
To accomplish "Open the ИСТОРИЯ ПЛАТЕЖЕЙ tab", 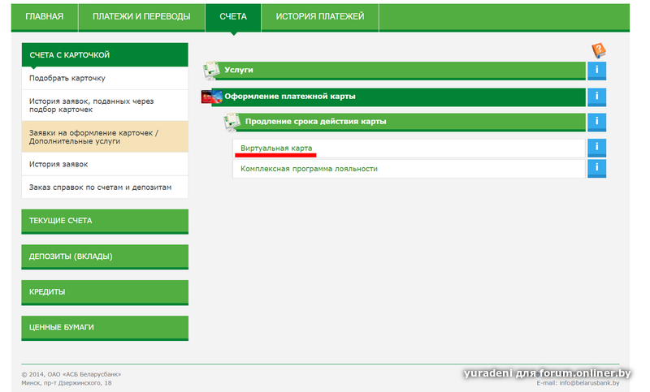I will (320, 16).
